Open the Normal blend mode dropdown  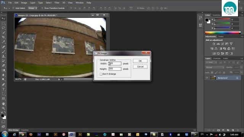tap(215, 67)
